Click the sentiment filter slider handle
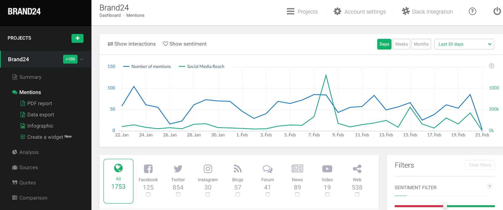The width and height of the screenshot is (503, 210). pyautogui.click(x=445, y=206)
